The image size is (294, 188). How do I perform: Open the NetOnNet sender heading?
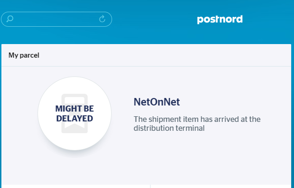click(x=157, y=102)
